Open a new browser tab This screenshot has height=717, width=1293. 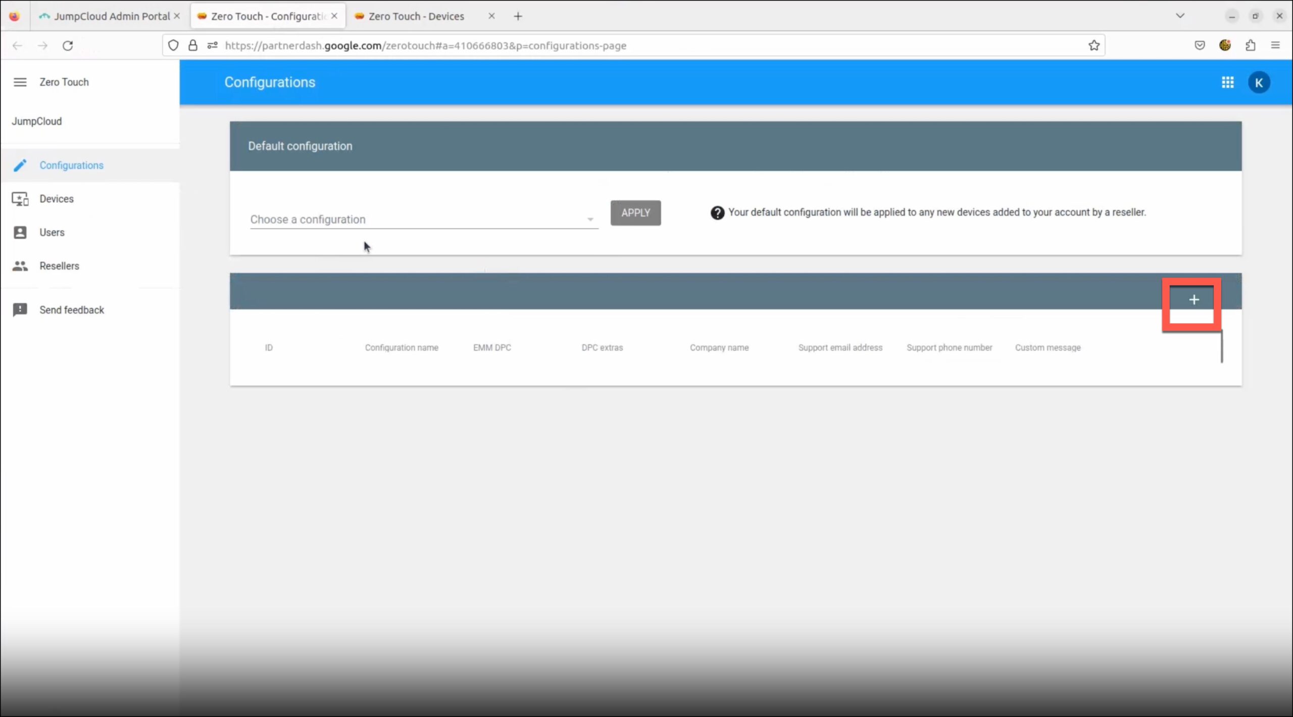[518, 16]
